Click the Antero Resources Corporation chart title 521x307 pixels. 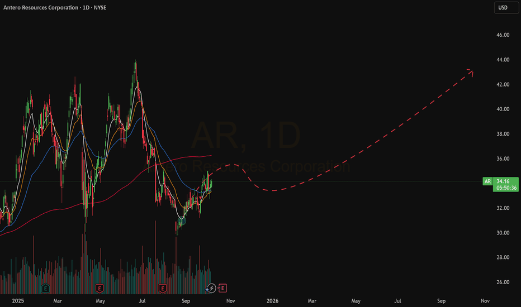pyautogui.click(x=55, y=8)
